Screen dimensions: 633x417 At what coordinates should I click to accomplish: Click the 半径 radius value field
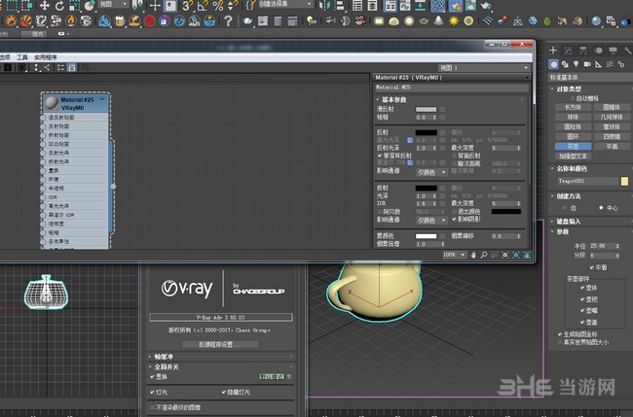[x=602, y=246]
